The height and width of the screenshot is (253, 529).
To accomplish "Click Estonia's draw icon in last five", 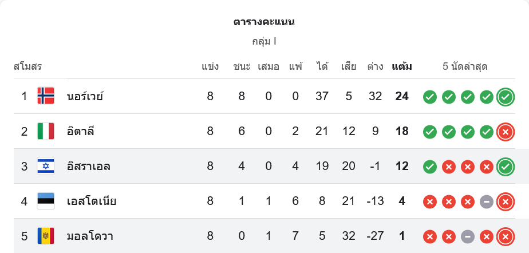I will (486, 201).
